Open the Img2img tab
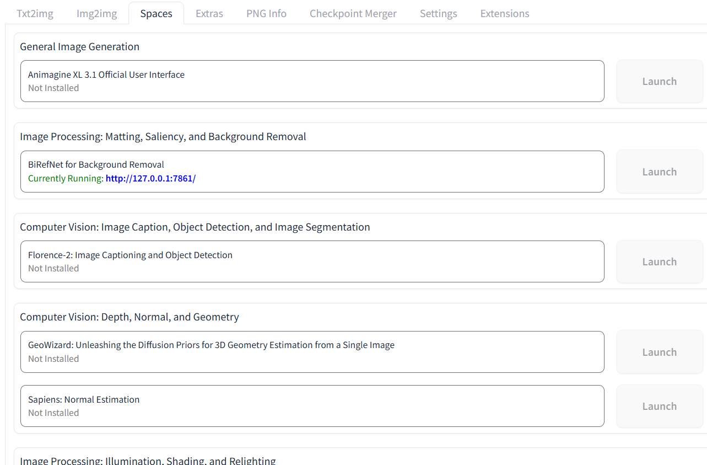This screenshot has height=465, width=707. pos(96,14)
